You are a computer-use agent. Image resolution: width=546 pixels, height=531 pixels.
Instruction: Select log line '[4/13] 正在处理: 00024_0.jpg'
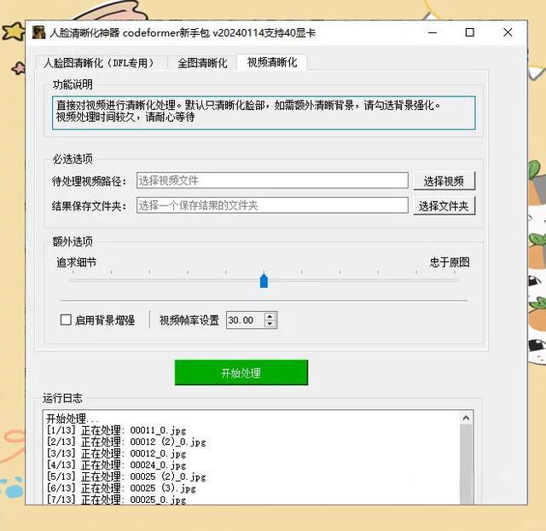[116, 465]
